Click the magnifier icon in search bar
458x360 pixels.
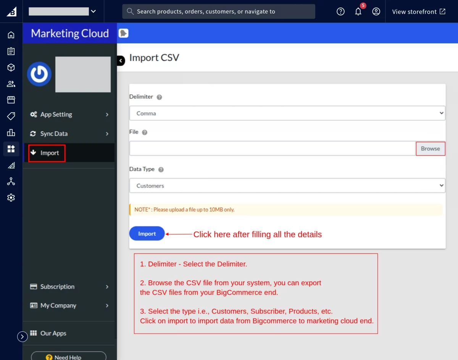pos(130,11)
